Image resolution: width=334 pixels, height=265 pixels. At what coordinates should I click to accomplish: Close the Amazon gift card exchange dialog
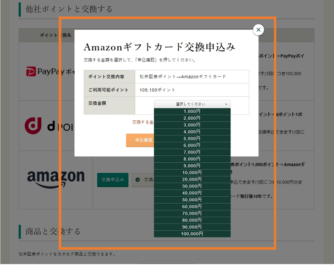[258, 30]
